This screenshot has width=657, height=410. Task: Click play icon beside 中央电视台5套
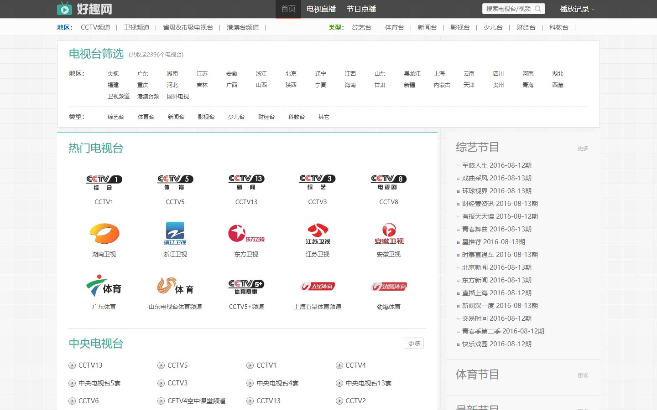72,383
